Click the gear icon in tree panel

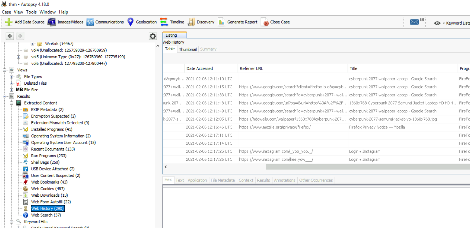[153, 36]
